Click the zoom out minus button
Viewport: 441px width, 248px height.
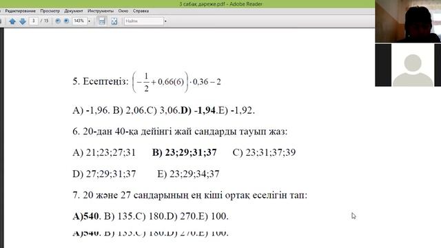pos(58,21)
